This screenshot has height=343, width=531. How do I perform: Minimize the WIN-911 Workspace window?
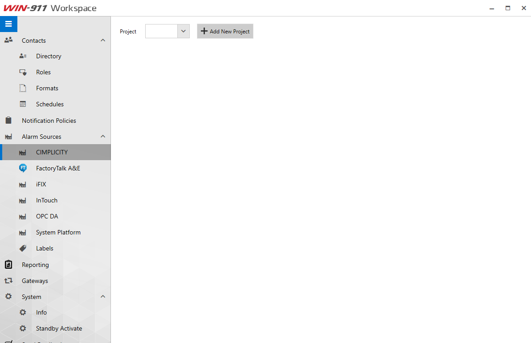coord(492,8)
